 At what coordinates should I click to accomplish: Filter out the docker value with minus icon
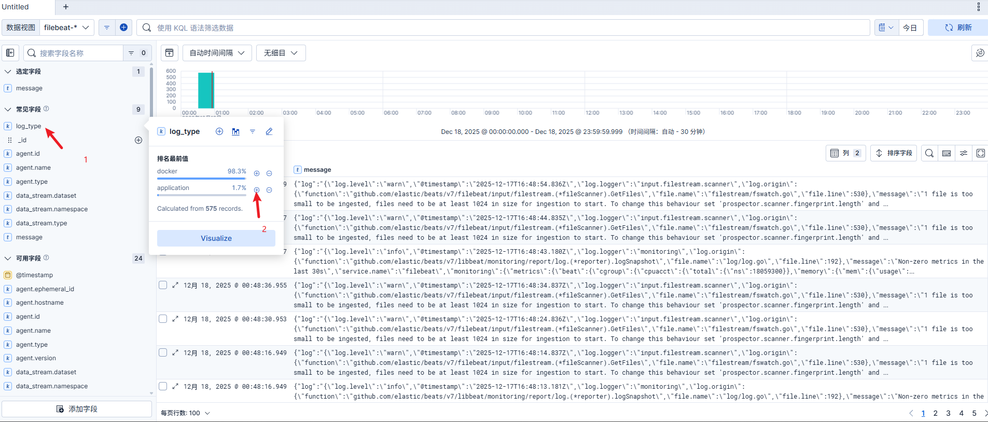point(269,173)
